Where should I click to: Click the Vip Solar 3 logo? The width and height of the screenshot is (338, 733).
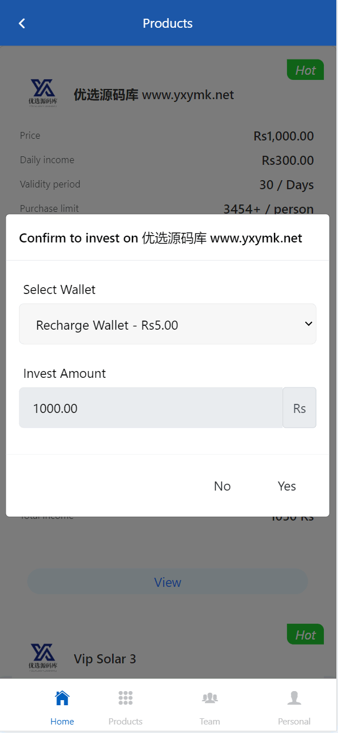click(x=42, y=657)
